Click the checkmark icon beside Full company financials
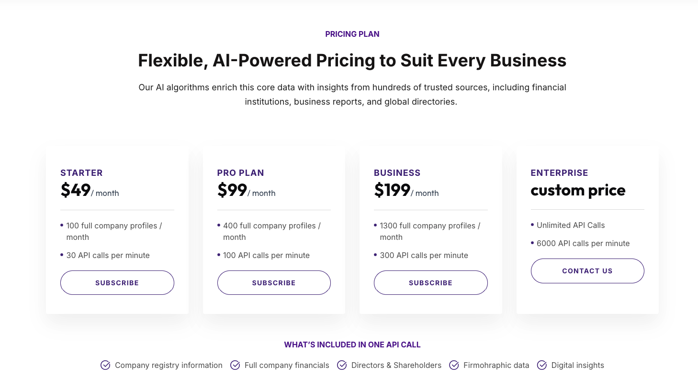The height and width of the screenshot is (388, 698). click(235, 366)
